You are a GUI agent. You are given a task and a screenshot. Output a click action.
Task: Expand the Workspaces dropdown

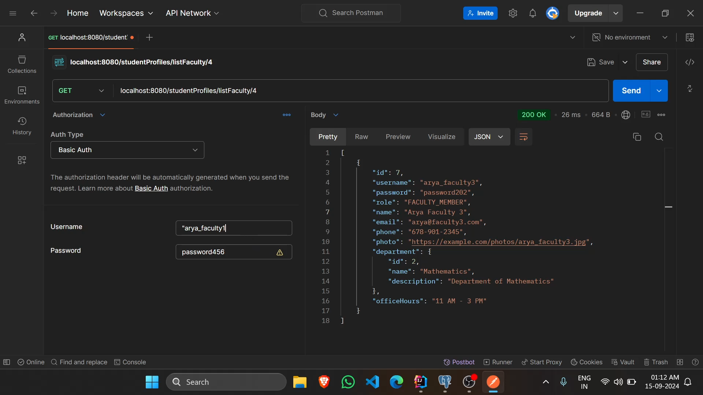(x=126, y=13)
